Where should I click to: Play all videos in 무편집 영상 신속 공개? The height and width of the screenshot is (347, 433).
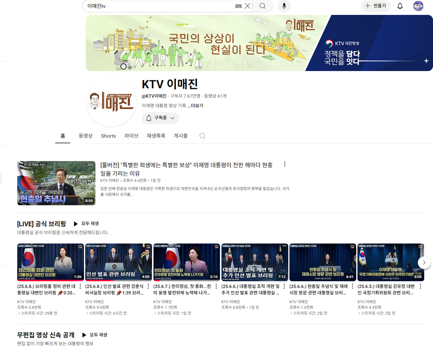click(95, 335)
